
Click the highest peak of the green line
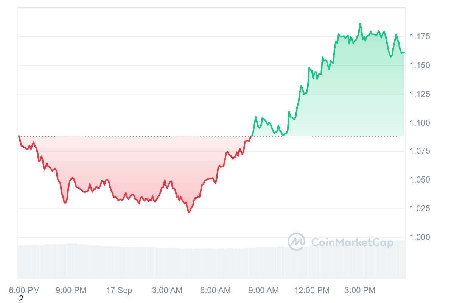(x=360, y=23)
